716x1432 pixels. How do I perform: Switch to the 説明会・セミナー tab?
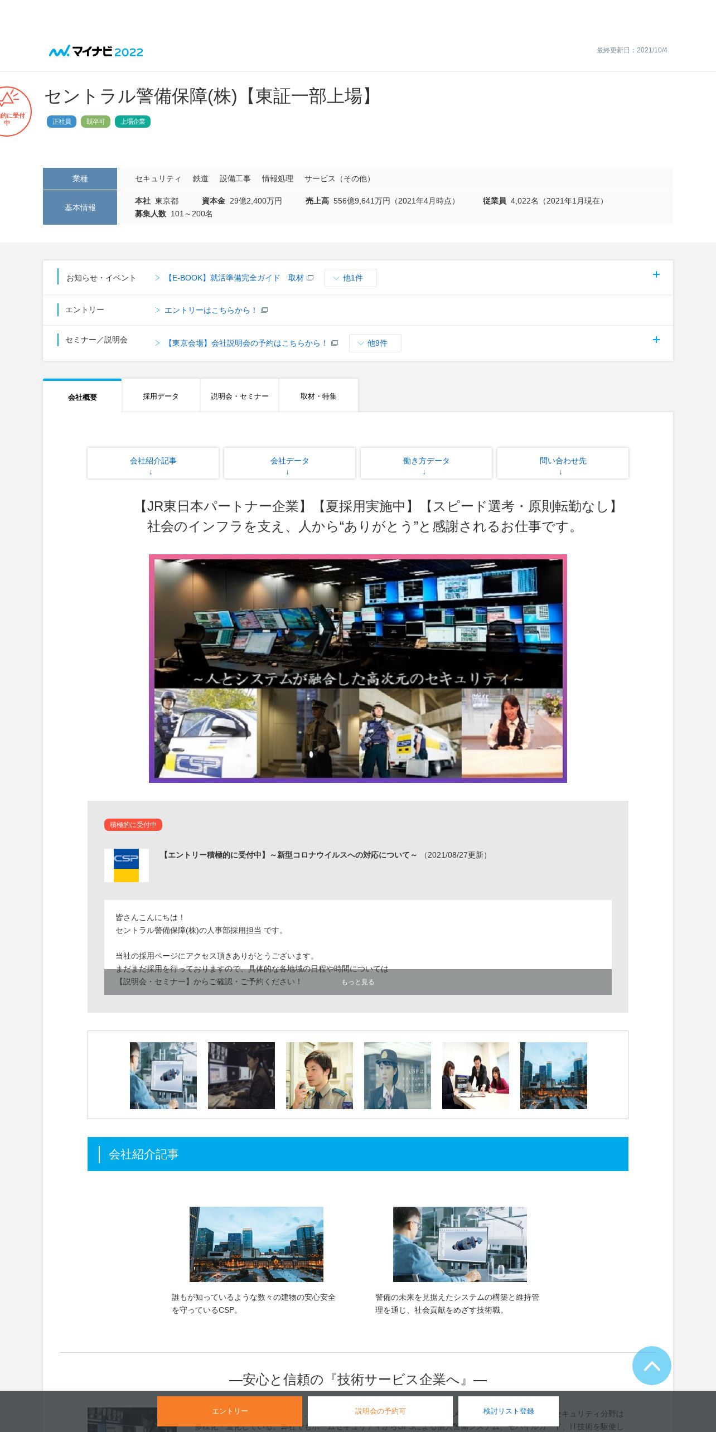[239, 396]
